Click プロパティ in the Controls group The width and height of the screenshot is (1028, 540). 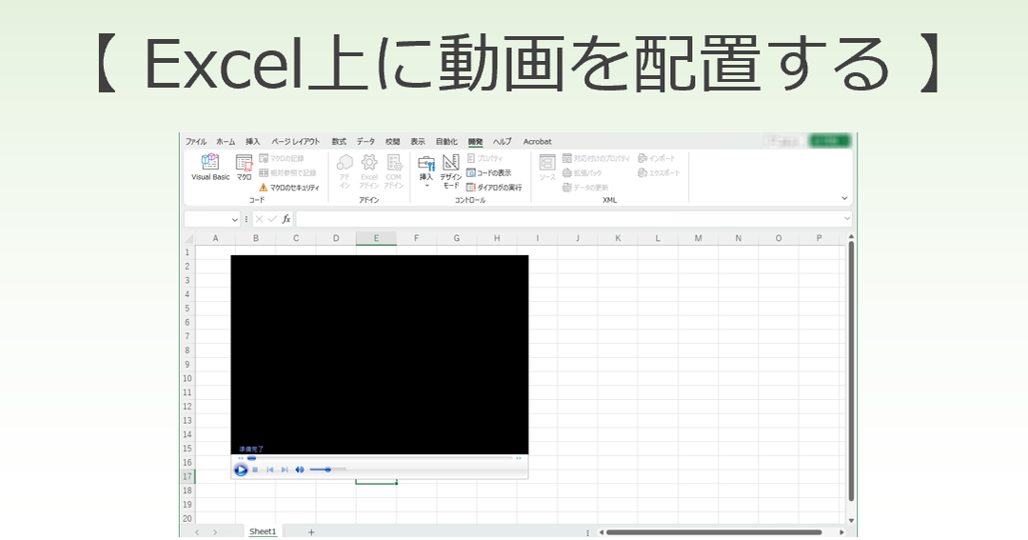pos(485,158)
